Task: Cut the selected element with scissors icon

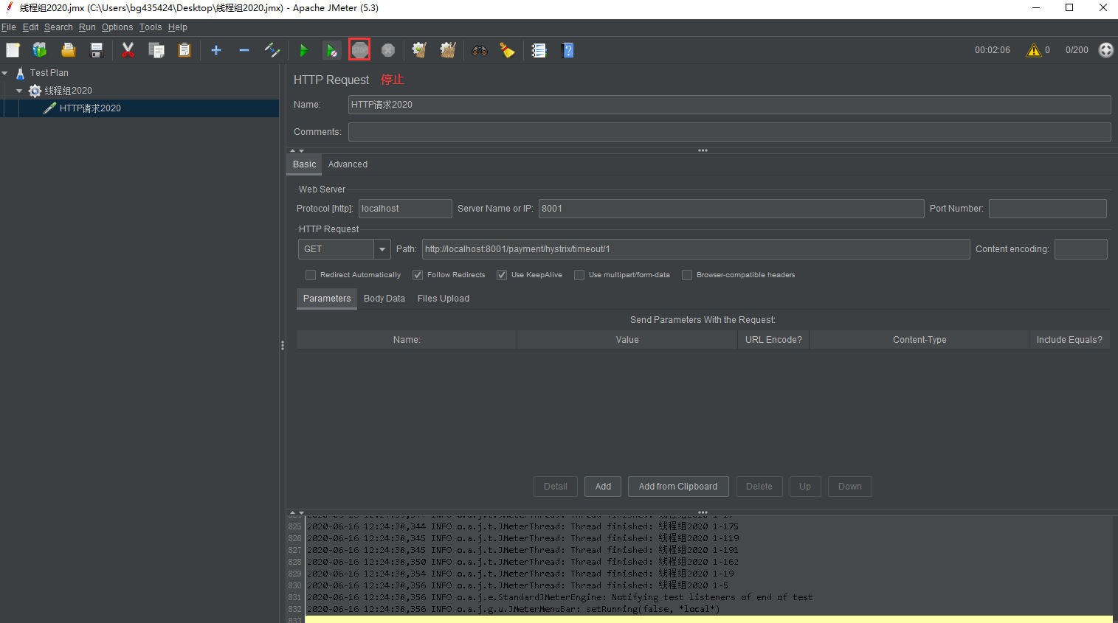Action: pyautogui.click(x=128, y=50)
